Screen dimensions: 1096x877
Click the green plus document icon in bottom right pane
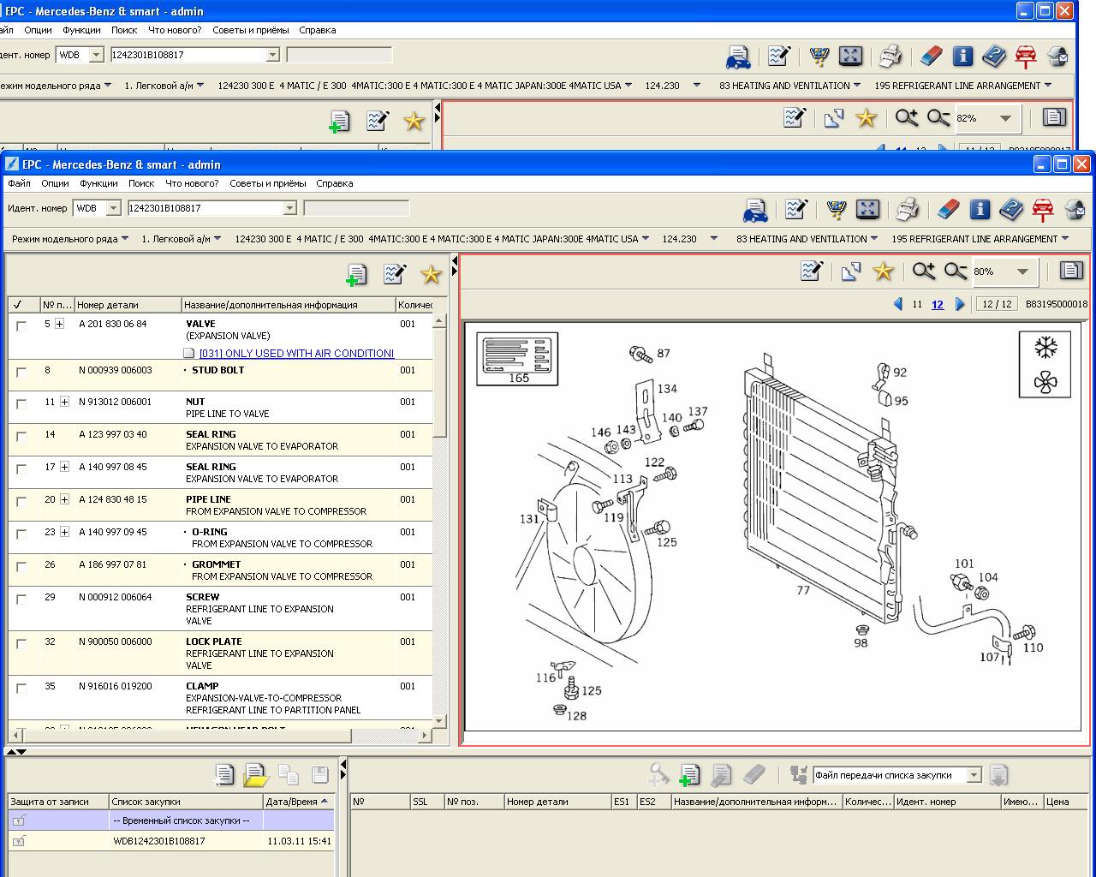[x=689, y=775]
